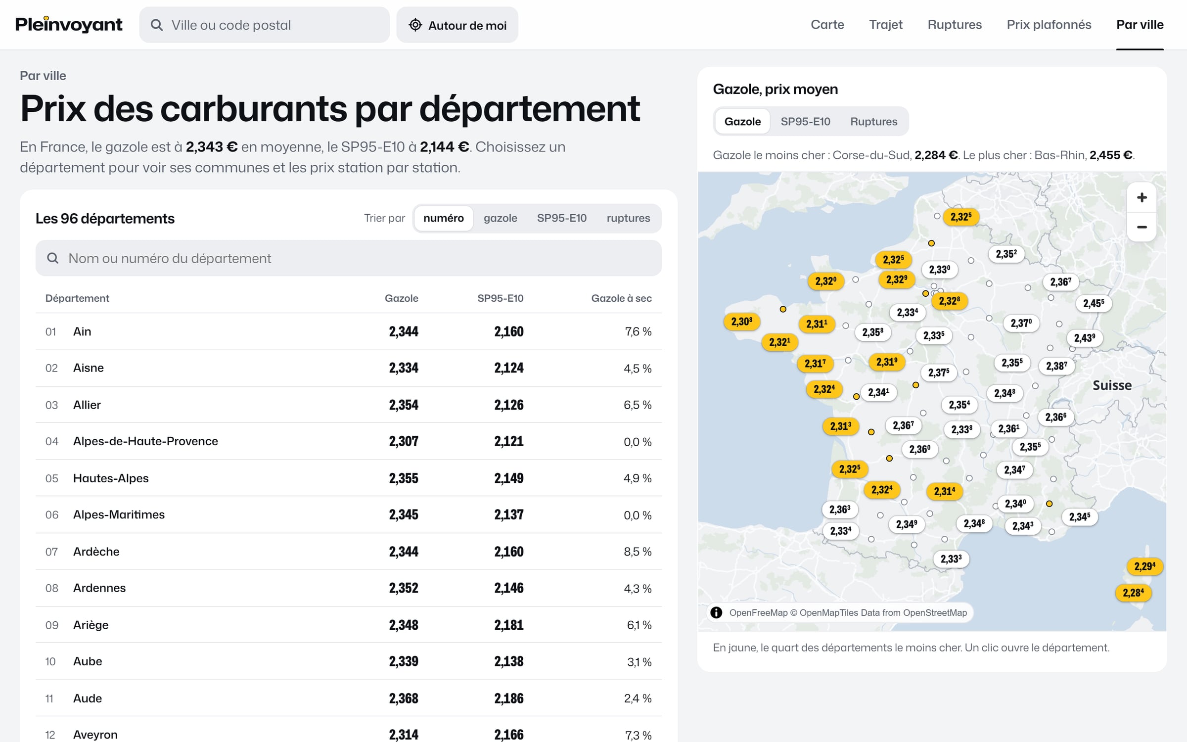Open Ruptures in the top navigation

(x=955, y=25)
